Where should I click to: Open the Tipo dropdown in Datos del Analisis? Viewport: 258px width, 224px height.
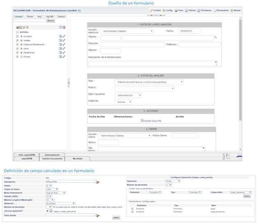click(x=149, y=82)
